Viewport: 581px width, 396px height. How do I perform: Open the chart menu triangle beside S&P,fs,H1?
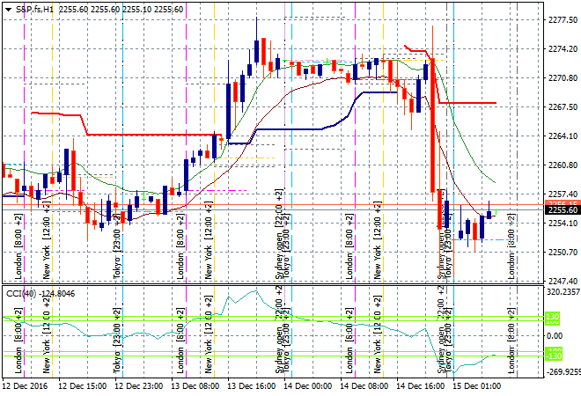(8, 9)
